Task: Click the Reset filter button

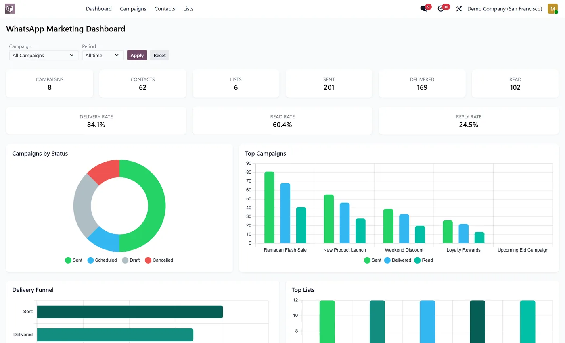Action: coord(159,55)
